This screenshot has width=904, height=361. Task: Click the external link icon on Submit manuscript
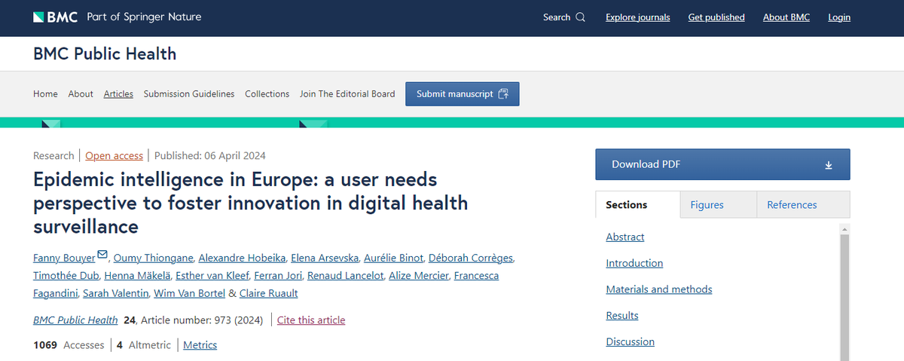pyautogui.click(x=503, y=94)
